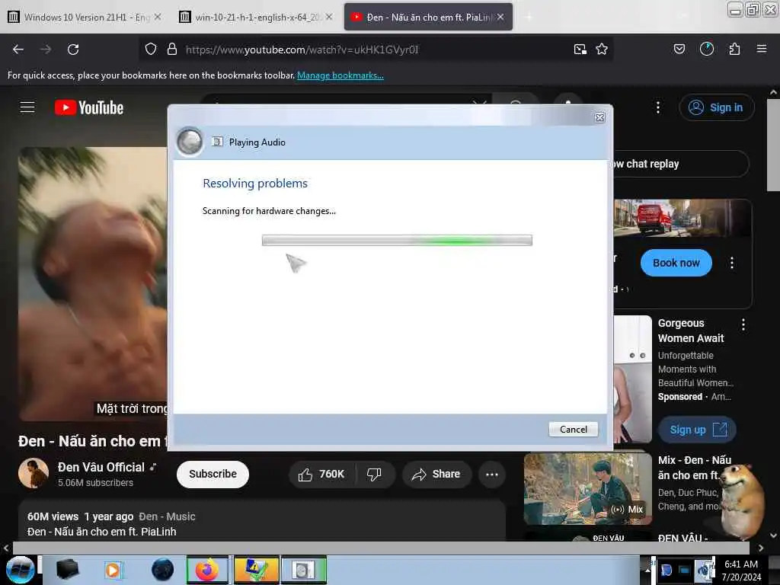
Task: Subscribe to Den Vau Official
Action: [213, 474]
